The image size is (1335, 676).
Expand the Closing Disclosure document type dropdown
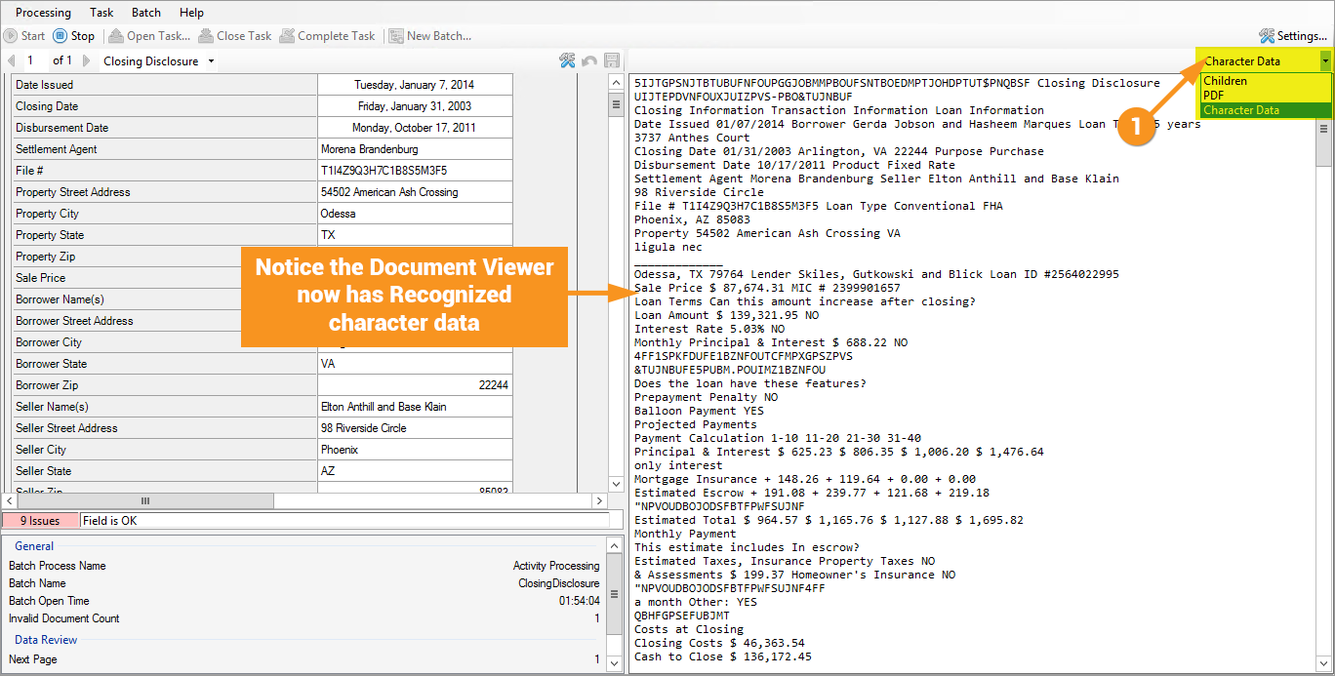212,60
